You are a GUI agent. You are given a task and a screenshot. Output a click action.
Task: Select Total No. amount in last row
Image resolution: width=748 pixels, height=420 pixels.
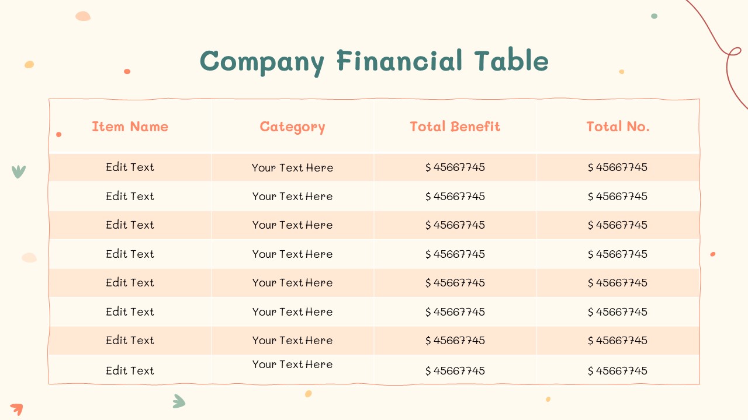(618, 371)
